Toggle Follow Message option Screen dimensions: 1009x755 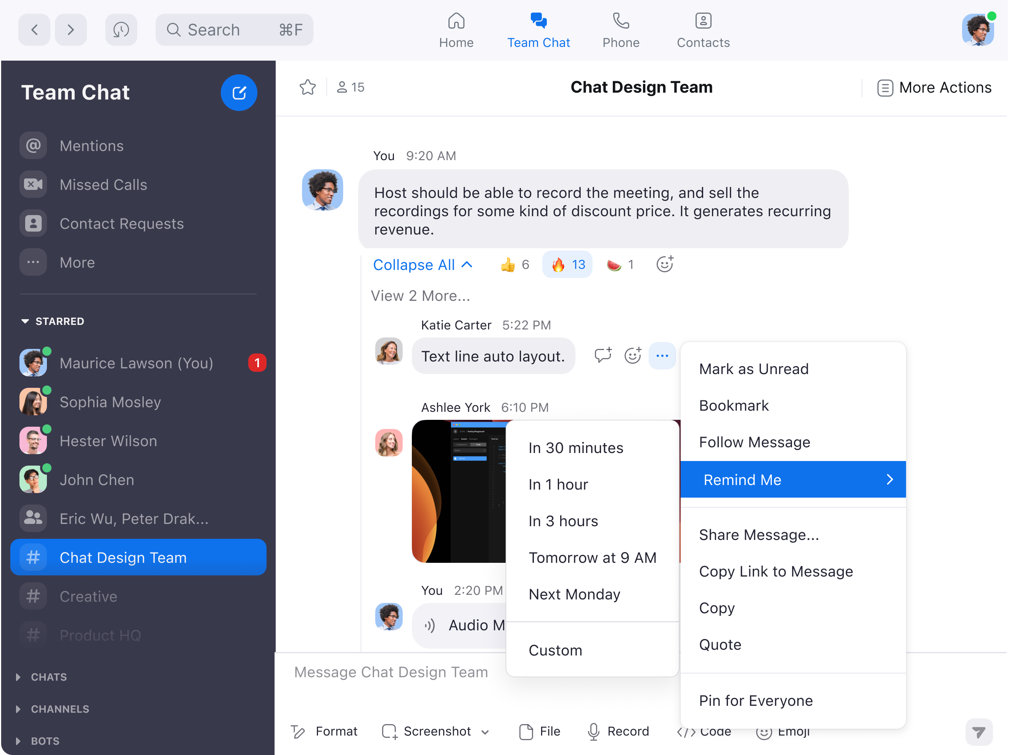(x=754, y=442)
